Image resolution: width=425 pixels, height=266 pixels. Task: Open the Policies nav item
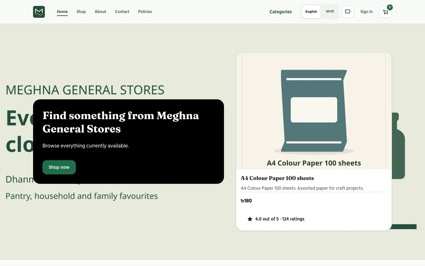click(x=145, y=12)
